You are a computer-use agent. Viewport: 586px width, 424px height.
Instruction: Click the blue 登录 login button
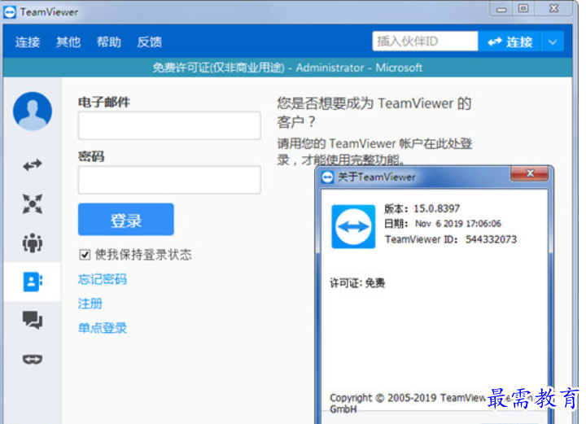click(x=126, y=219)
